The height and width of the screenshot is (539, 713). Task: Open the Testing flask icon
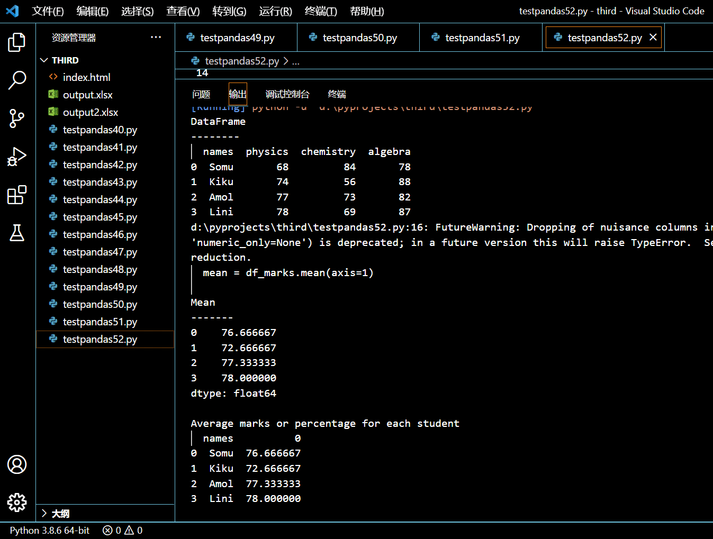(17, 233)
